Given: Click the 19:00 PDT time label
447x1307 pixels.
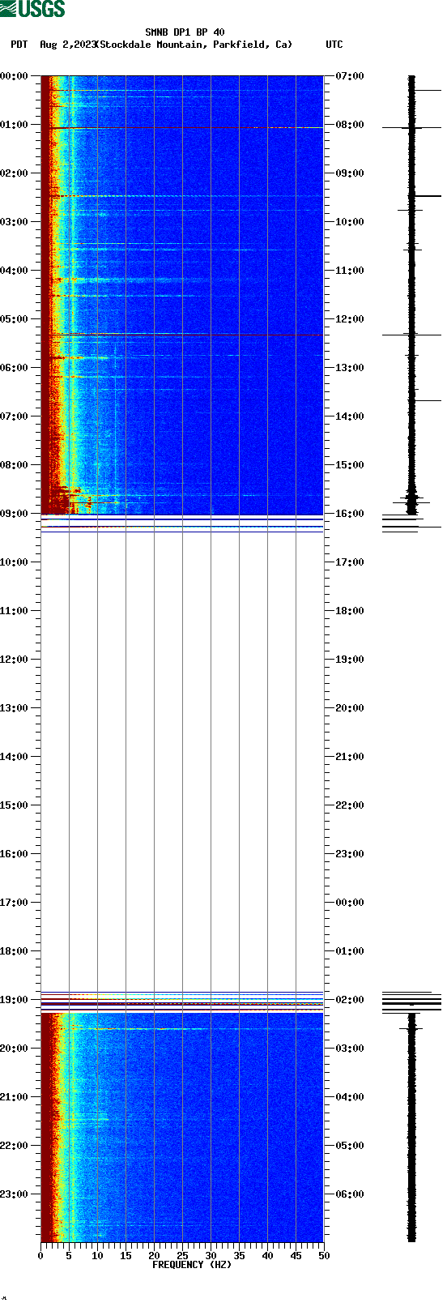Looking at the screenshot, I should click(15, 1000).
